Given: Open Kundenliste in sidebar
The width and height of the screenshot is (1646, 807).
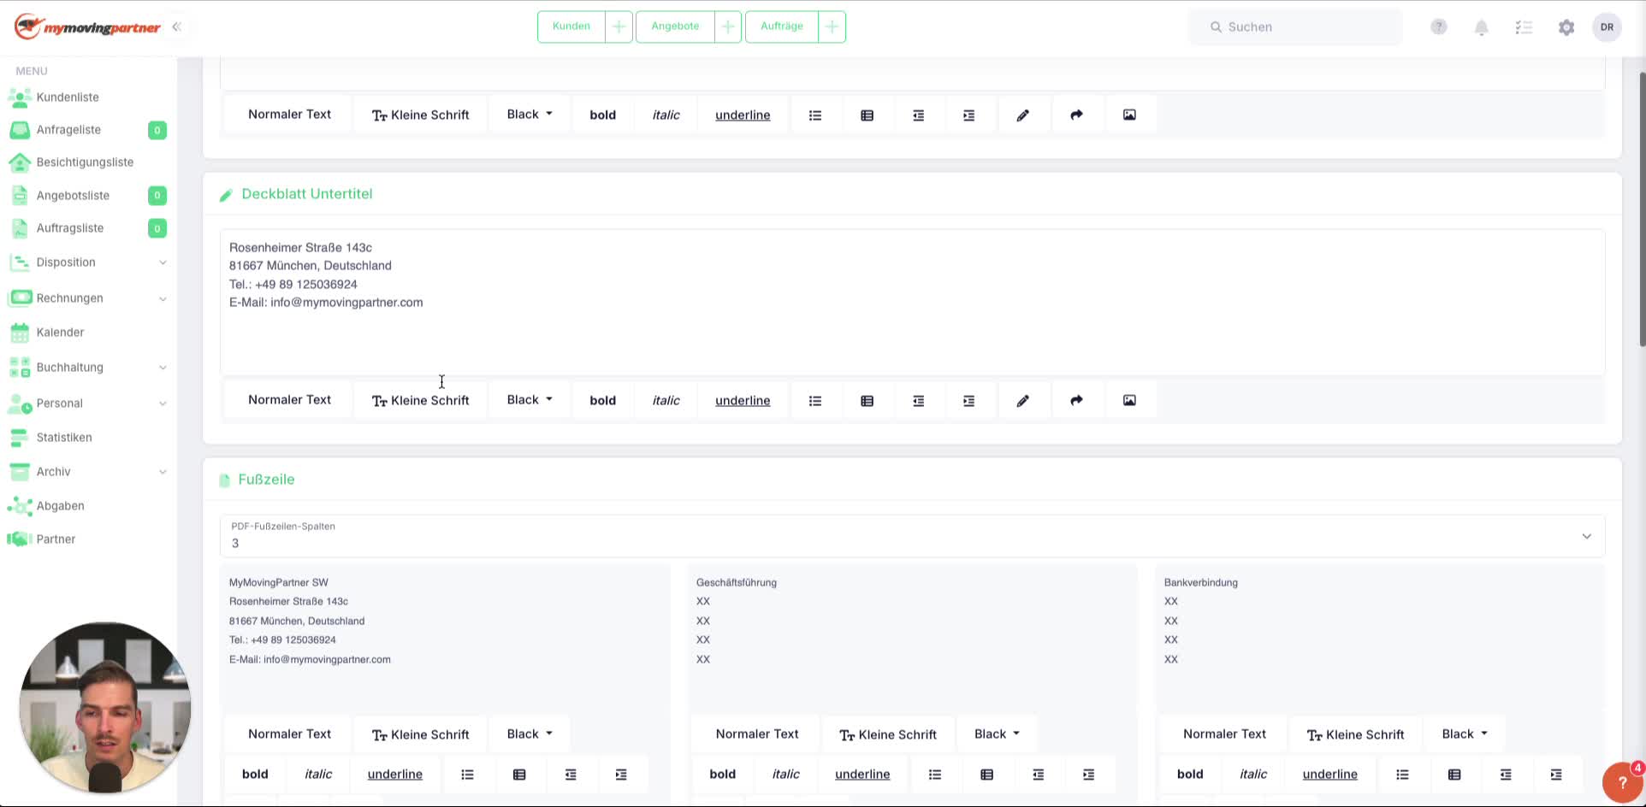Looking at the screenshot, I should [x=68, y=97].
